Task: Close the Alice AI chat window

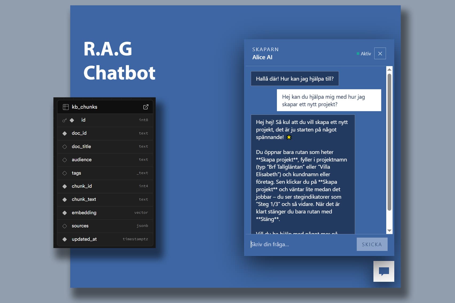Action: (380, 54)
